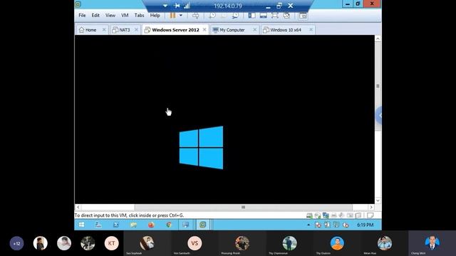Open the Help menu
The height and width of the screenshot is (256, 456).
click(155, 16)
